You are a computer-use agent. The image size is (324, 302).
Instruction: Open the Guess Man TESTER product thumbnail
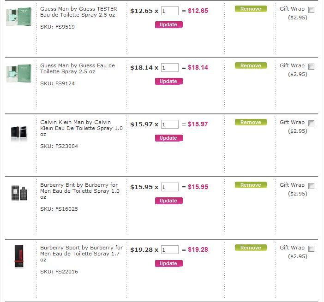pos(18,17)
